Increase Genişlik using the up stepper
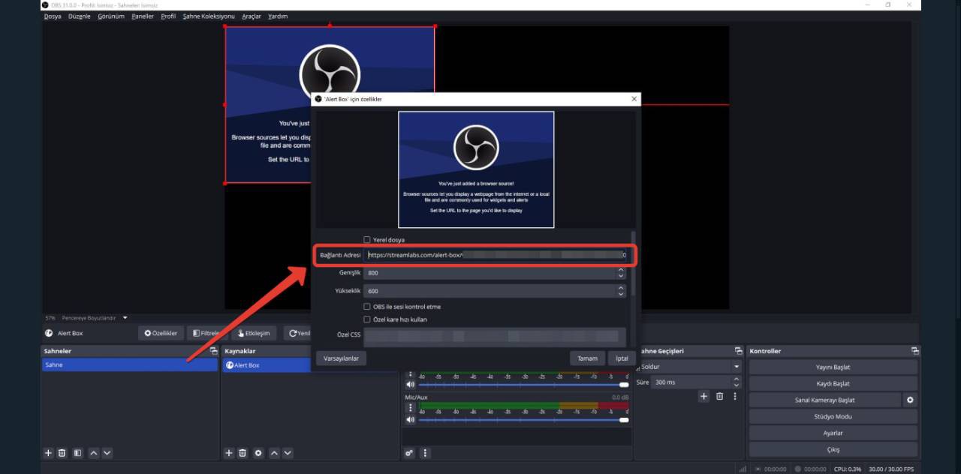Image resolution: width=961 pixels, height=474 pixels. (x=620, y=270)
